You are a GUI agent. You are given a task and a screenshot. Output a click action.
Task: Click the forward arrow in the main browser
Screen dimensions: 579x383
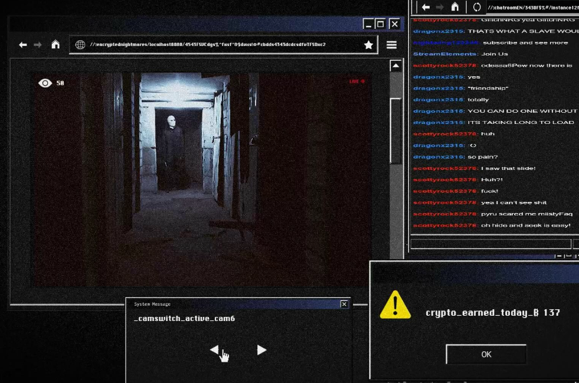[x=38, y=45]
